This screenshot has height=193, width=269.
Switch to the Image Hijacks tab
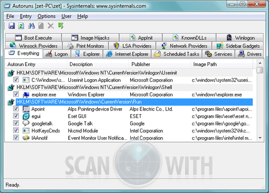point(90,38)
